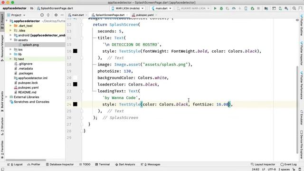The width and height of the screenshot is (304, 171).
Task: Open the Favorites side panel
Action: [2, 150]
